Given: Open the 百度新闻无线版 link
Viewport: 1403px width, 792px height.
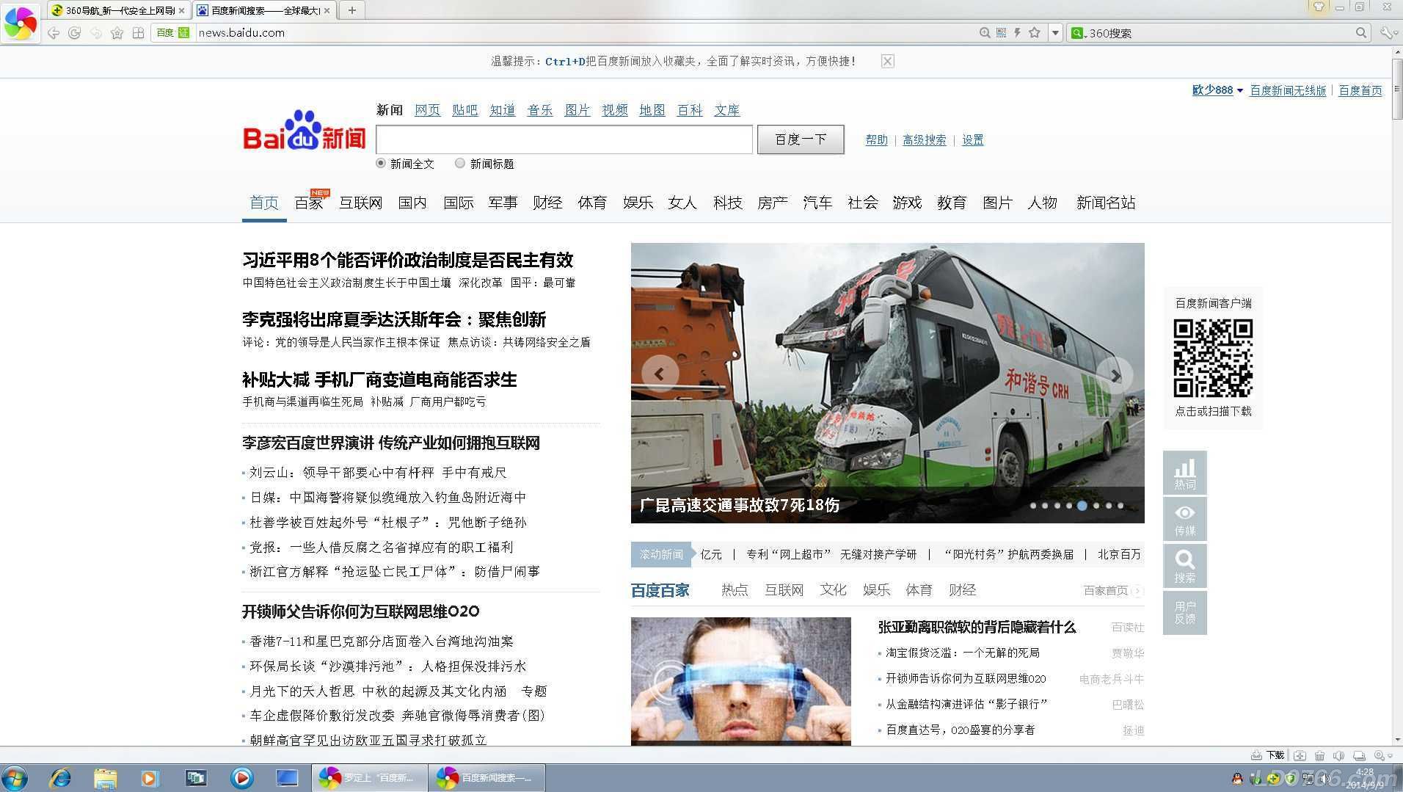Looking at the screenshot, I should pos(1288,90).
